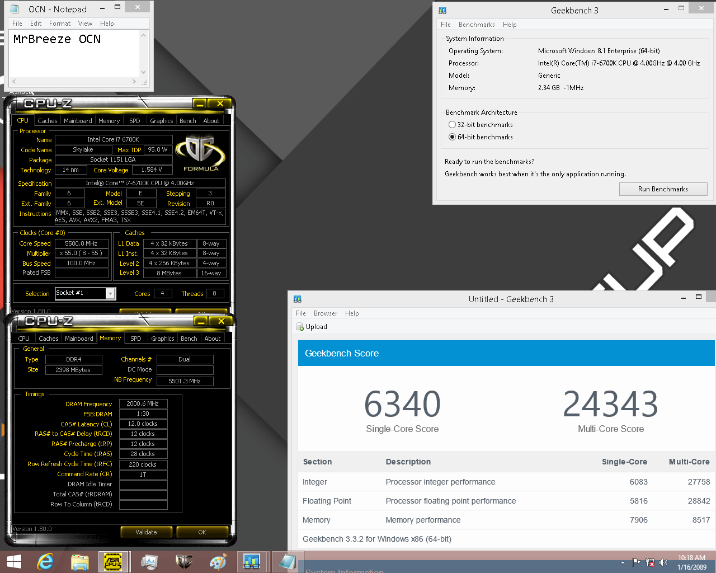Open the Mainboard tab in the lower CPU-Z window
The height and width of the screenshot is (573, 716).
pos(79,339)
